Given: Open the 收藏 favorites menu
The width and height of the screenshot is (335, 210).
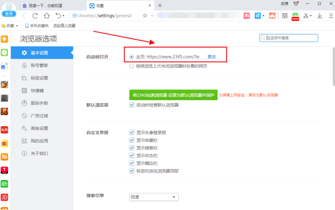Looking at the screenshot, I should [x=10, y=26].
